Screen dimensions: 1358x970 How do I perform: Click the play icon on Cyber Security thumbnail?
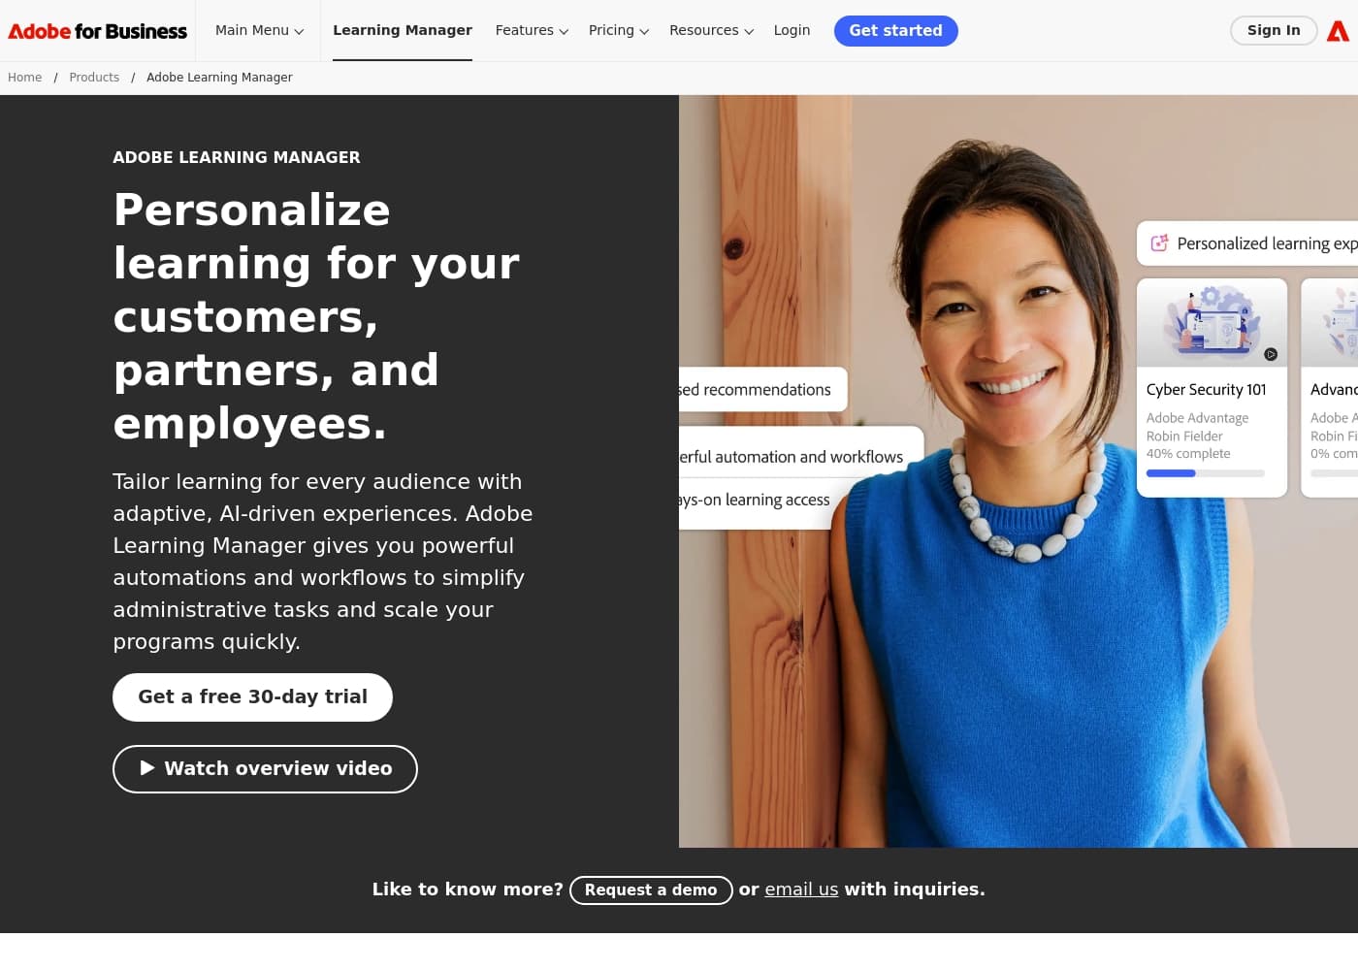1271,354
